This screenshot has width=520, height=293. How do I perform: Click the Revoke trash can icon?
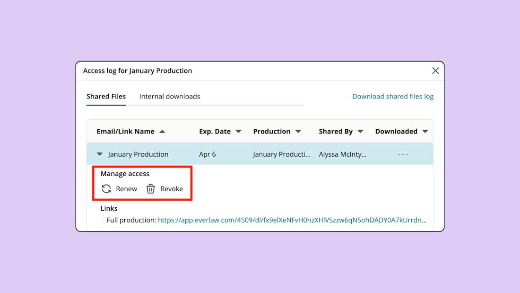coord(150,189)
